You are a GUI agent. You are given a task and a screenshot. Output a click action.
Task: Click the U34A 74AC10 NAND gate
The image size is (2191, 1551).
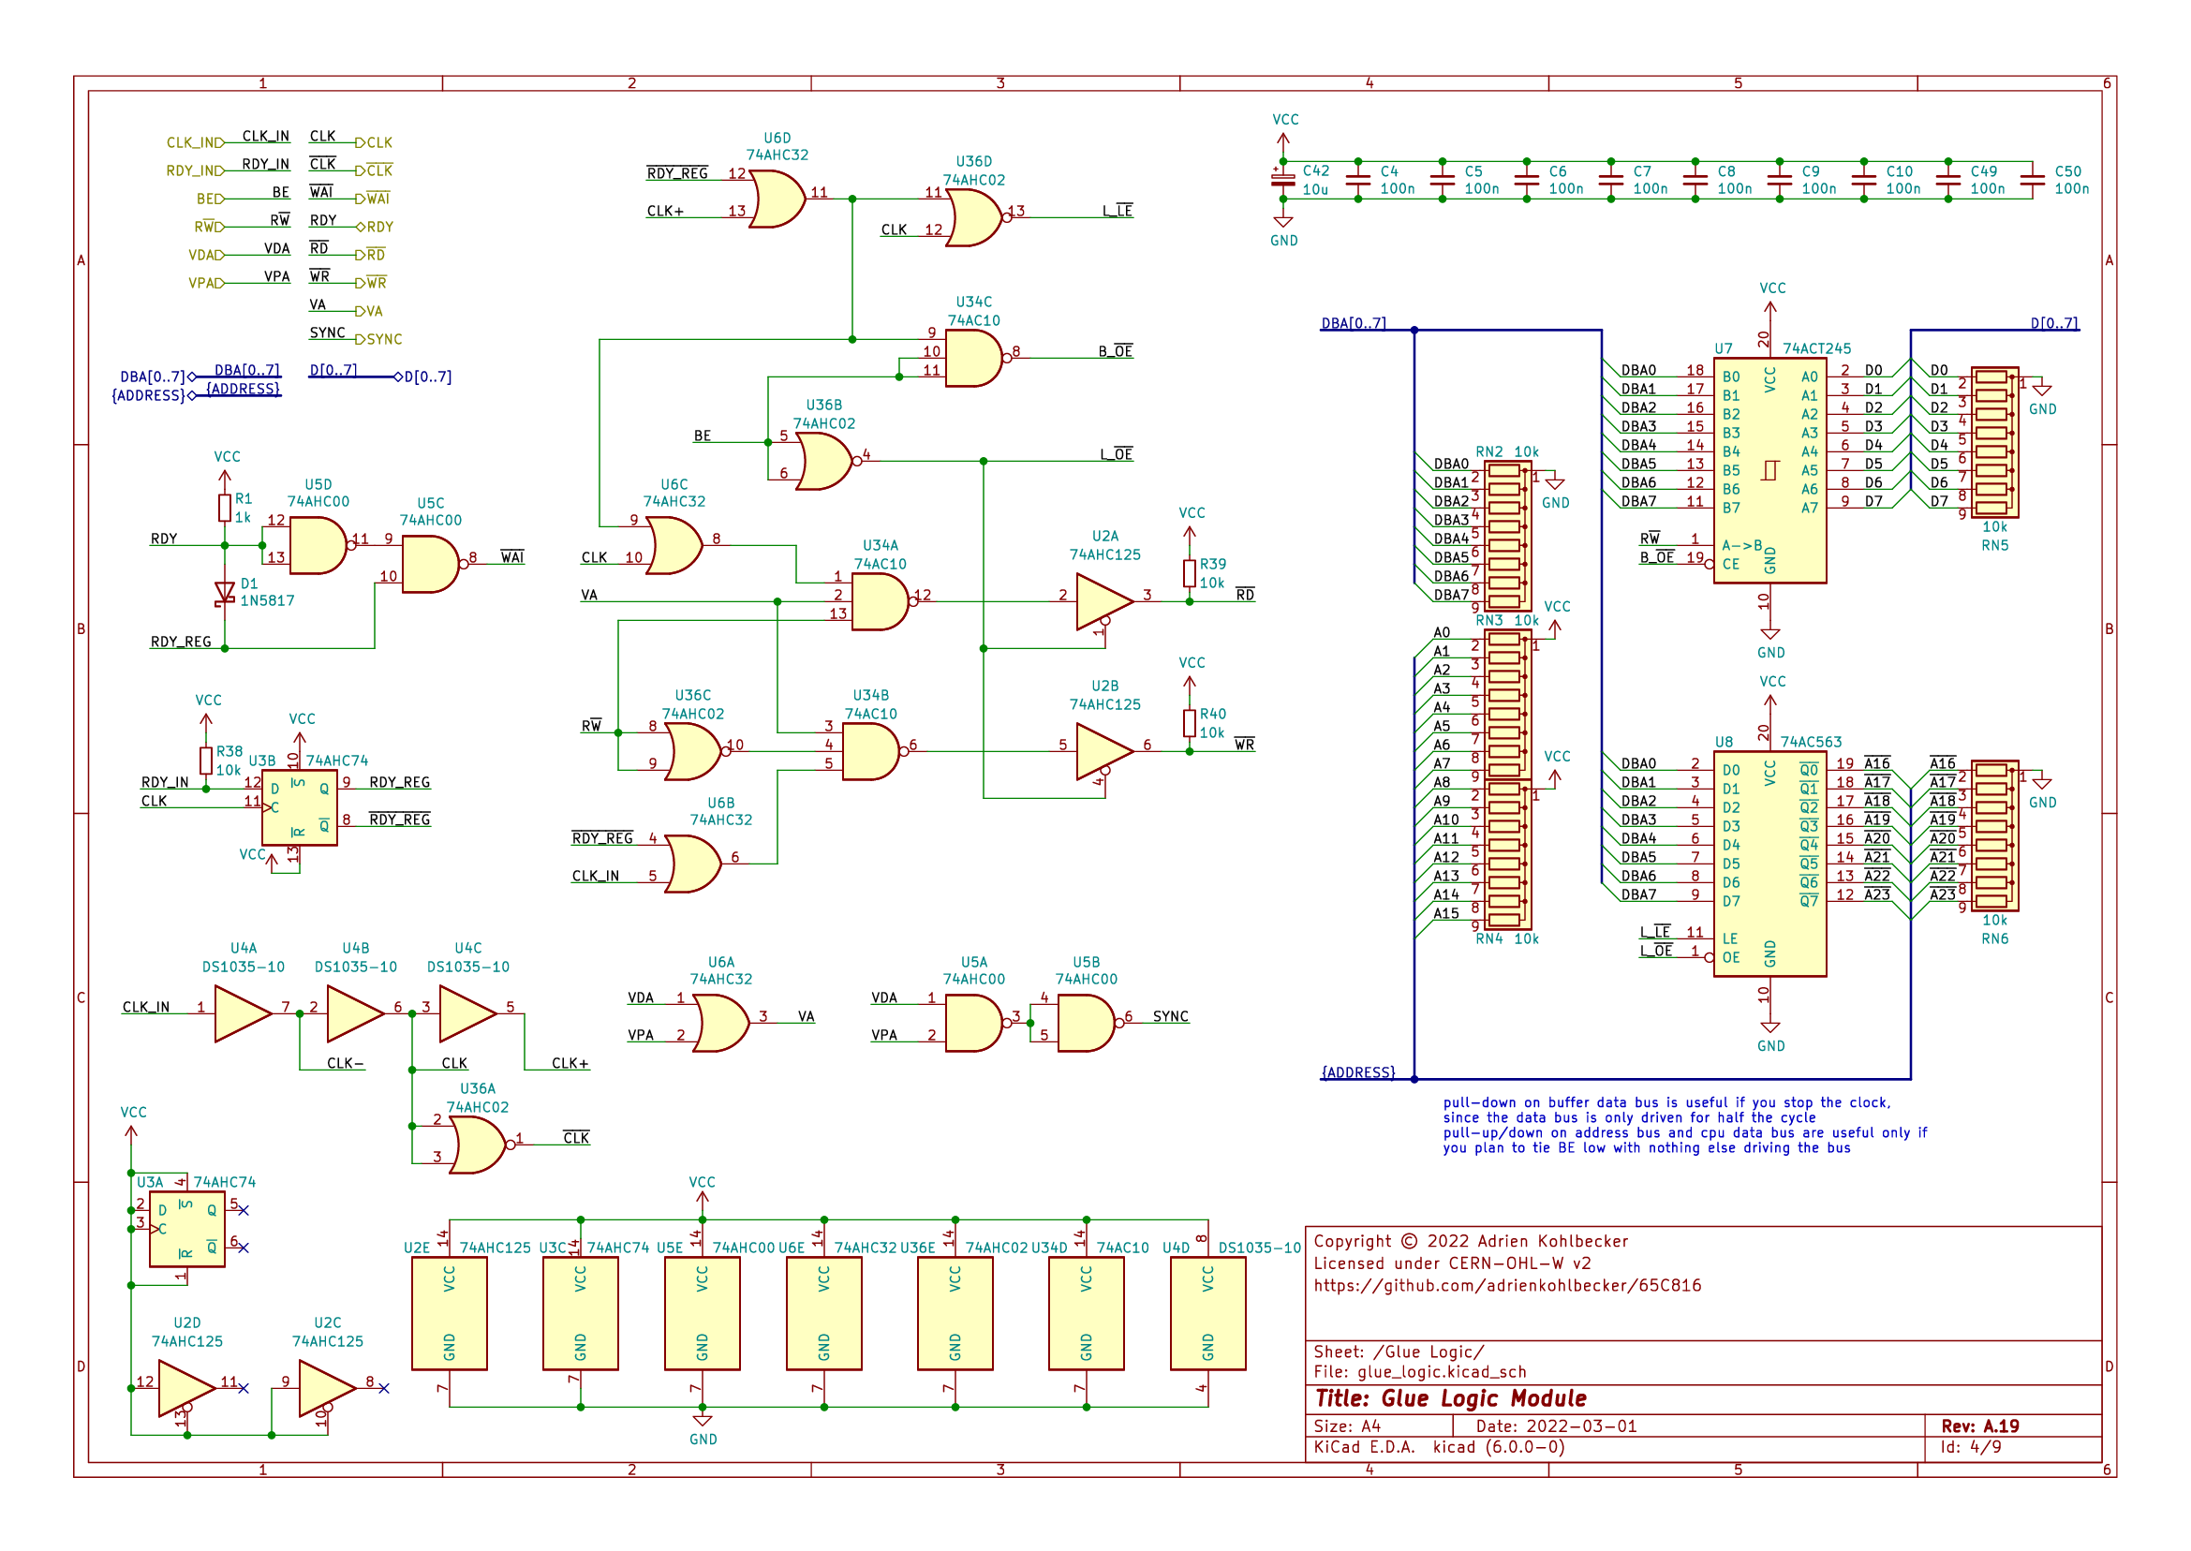point(882,601)
